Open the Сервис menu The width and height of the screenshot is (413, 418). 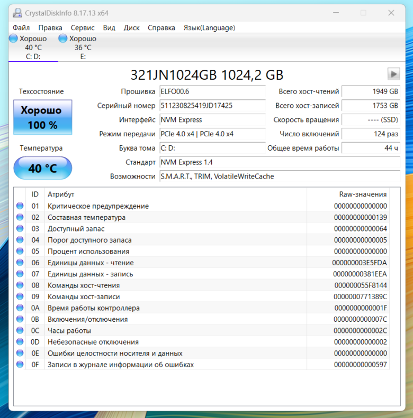(x=83, y=27)
